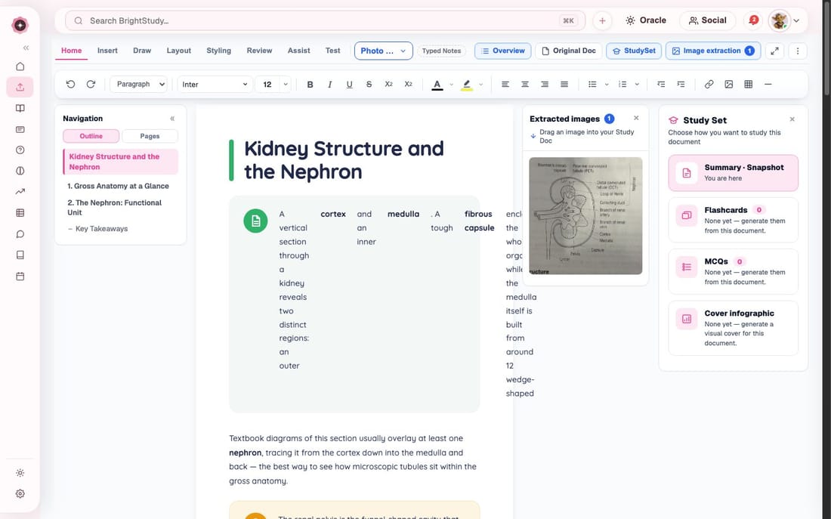Viewport: 831px width, 519px height.
Task: Toggle the Overview panel
Action: [503, 51]
